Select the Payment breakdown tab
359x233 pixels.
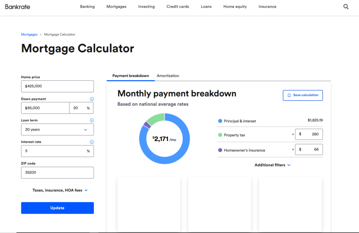[130, 76]
